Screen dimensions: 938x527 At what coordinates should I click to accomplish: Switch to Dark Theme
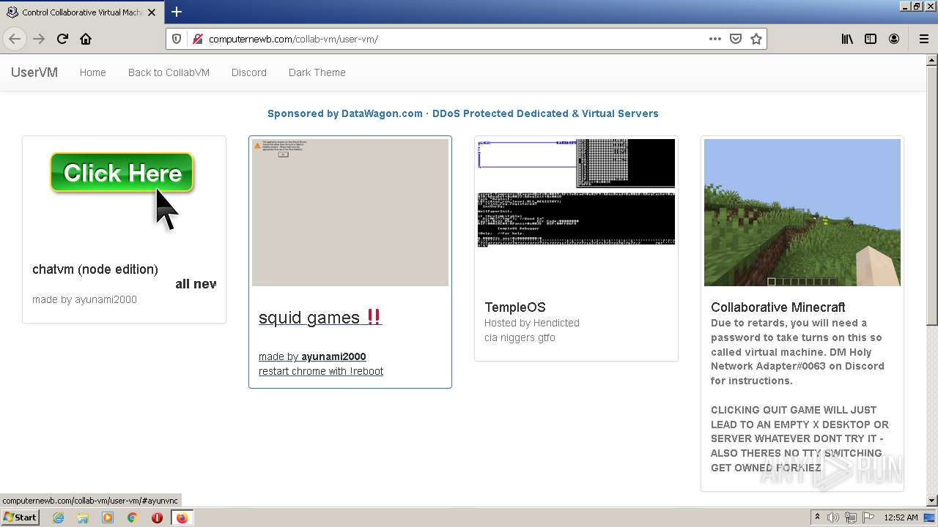[317, 72]
